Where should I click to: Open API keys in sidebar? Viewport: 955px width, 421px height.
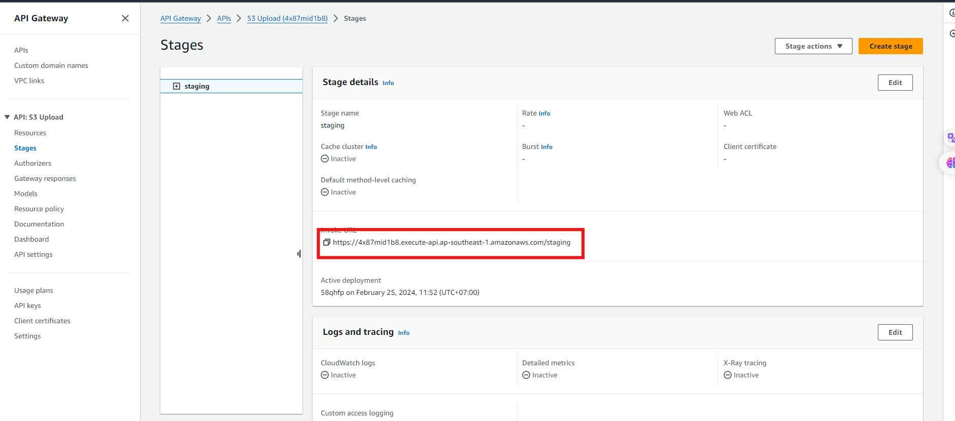coord(27,305)
